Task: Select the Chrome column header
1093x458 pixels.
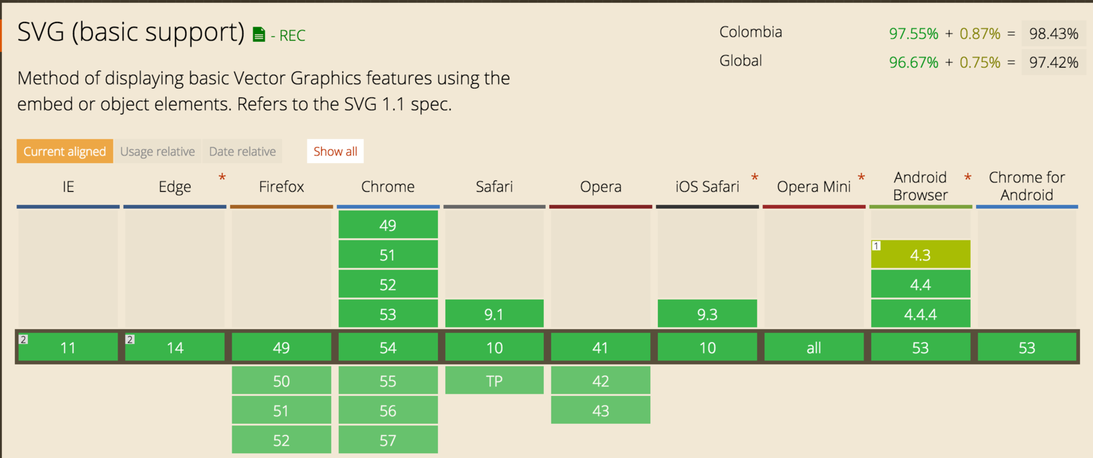Action: [388, 187]
